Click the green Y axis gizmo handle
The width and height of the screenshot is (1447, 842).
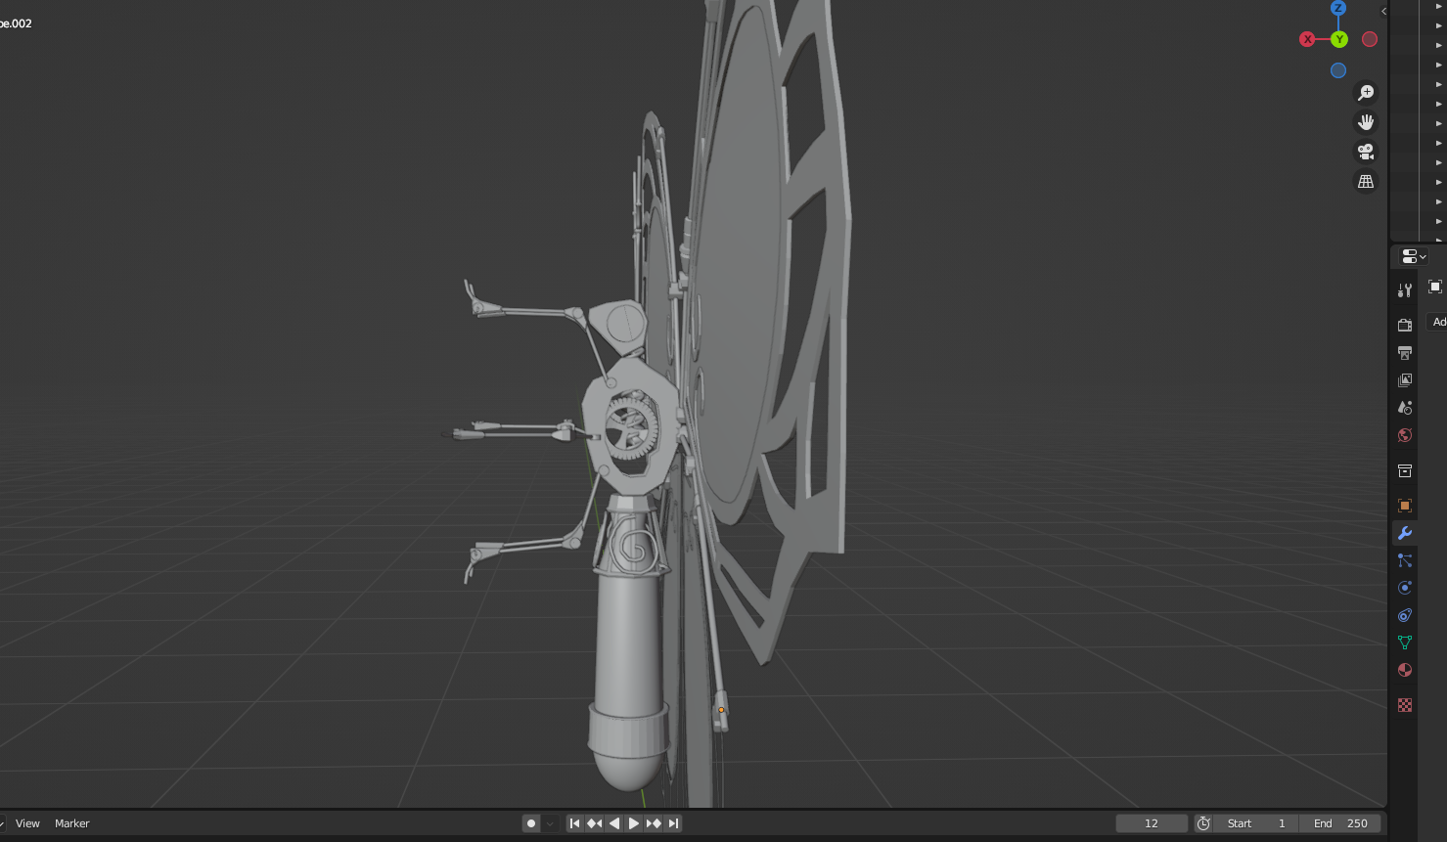pos(1339,39)
